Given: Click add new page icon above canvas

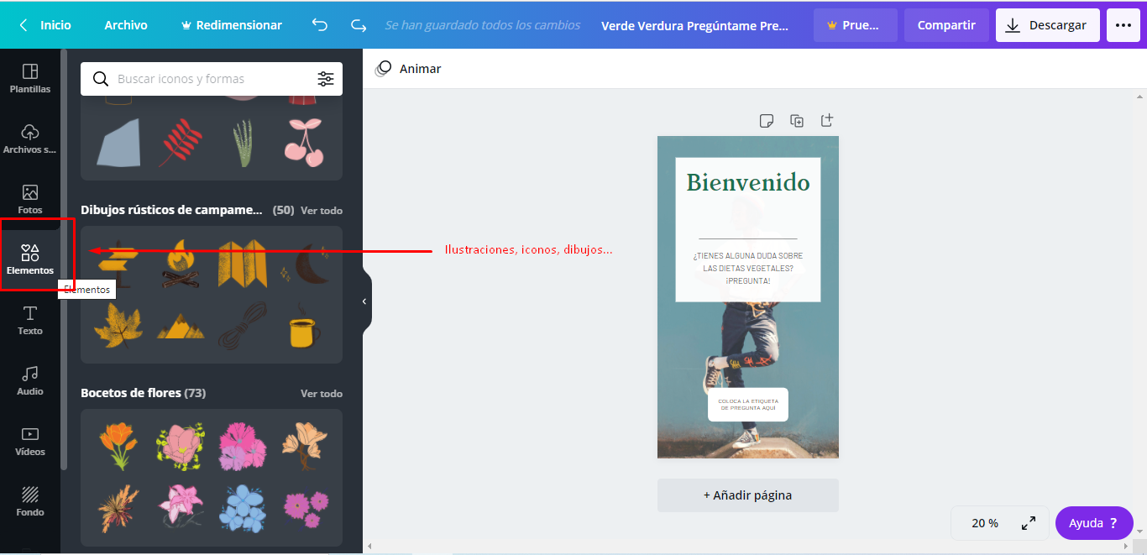Looking at the screenshot, I should point(827,120).
